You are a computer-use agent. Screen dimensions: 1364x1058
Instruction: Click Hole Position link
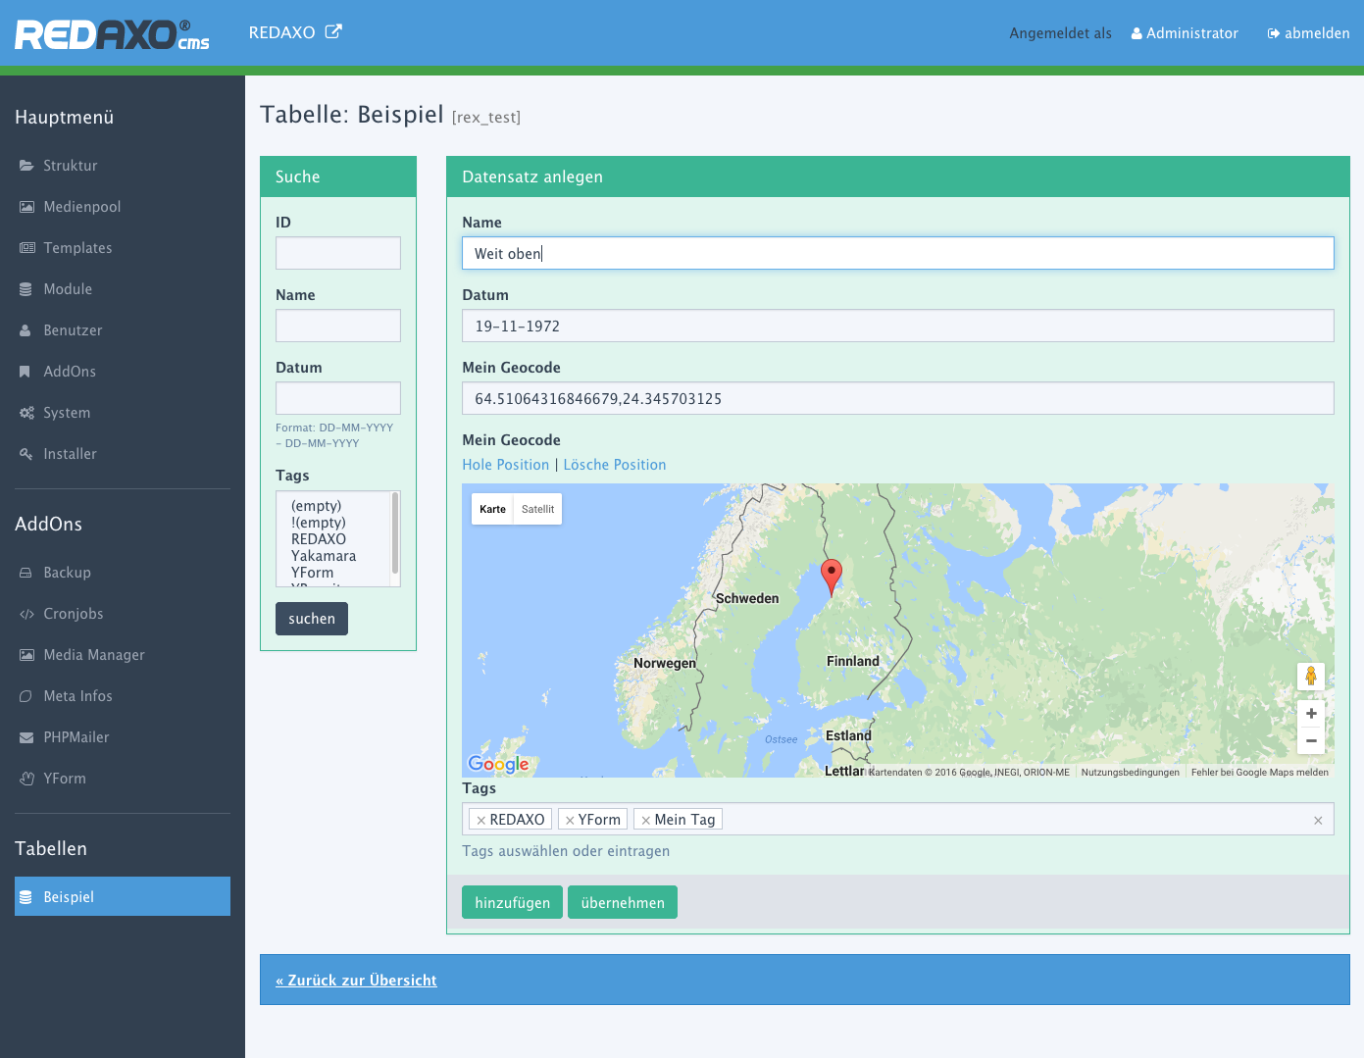[506, 465]
